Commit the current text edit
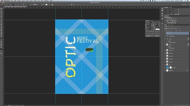This screenshot has height=106, width=190. coord(74,5)
